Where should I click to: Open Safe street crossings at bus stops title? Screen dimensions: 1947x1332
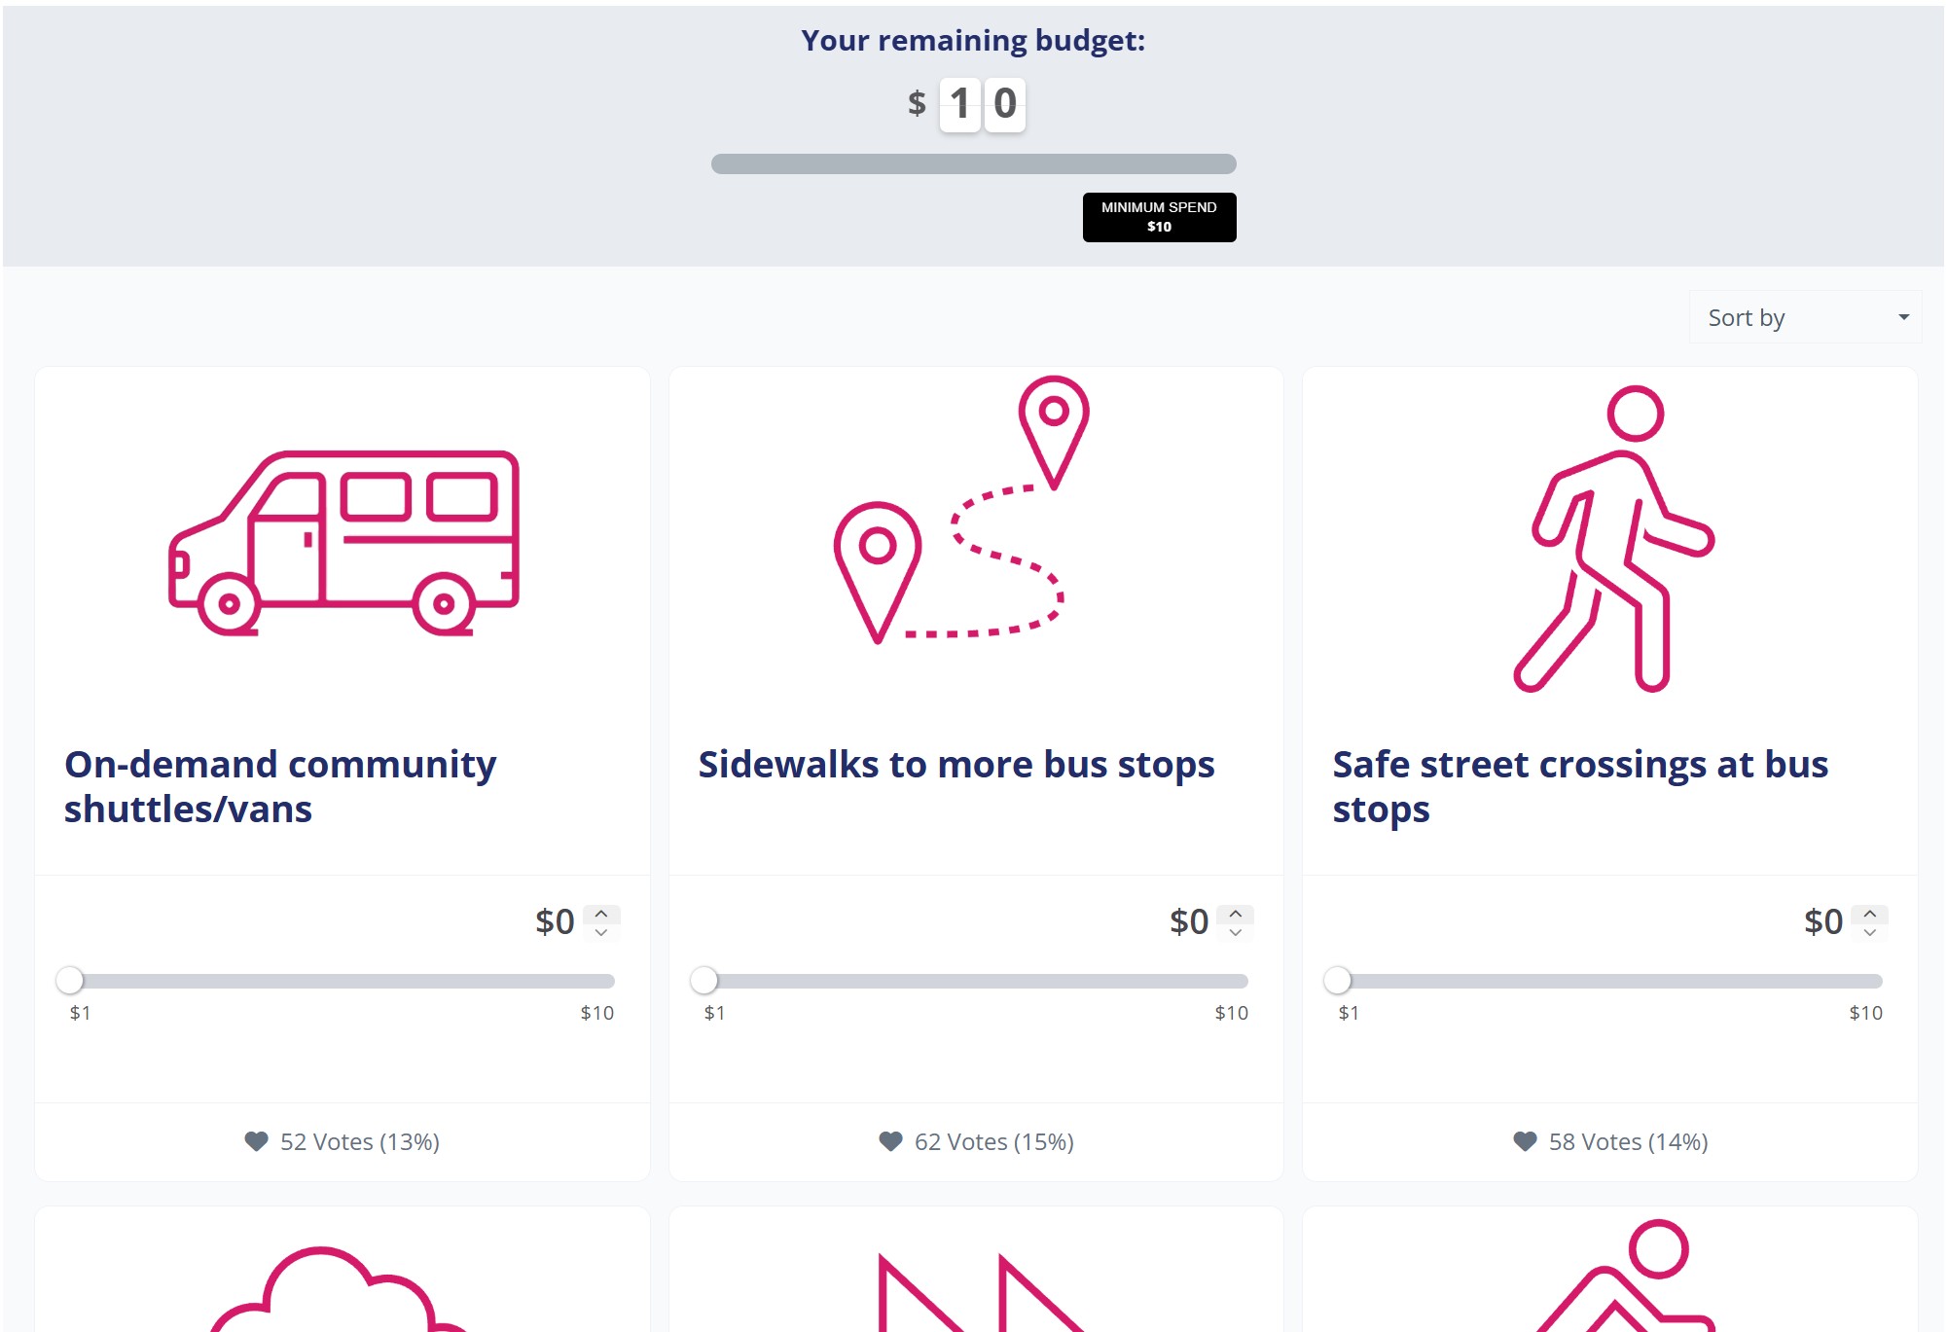pos(1580,786)
